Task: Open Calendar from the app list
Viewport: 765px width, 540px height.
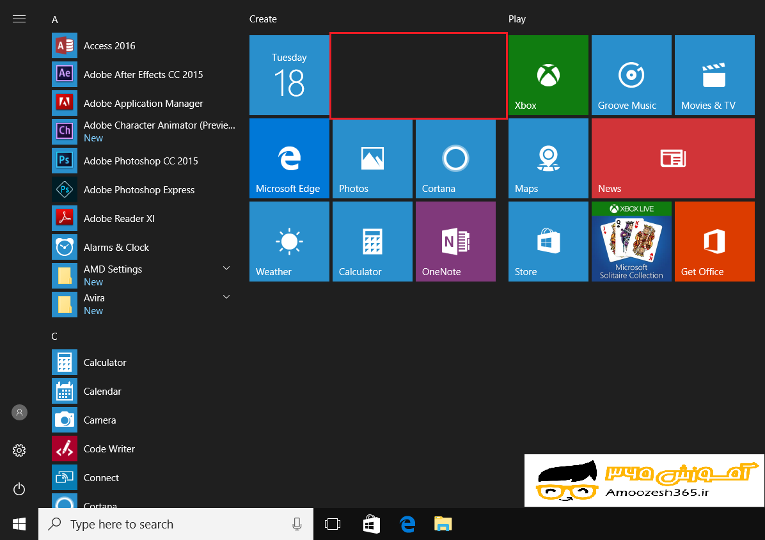Action: [143, 391]
